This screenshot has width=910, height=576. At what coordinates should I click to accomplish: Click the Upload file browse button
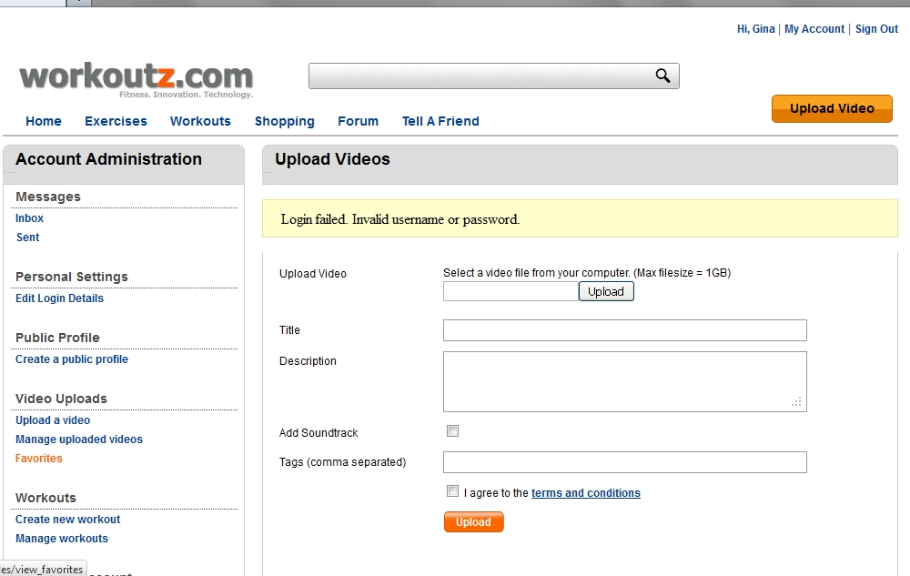(x=606, y=292)
